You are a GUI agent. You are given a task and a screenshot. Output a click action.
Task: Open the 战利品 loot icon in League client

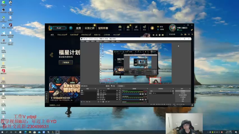pyautogui.click(x=136, y=28)
